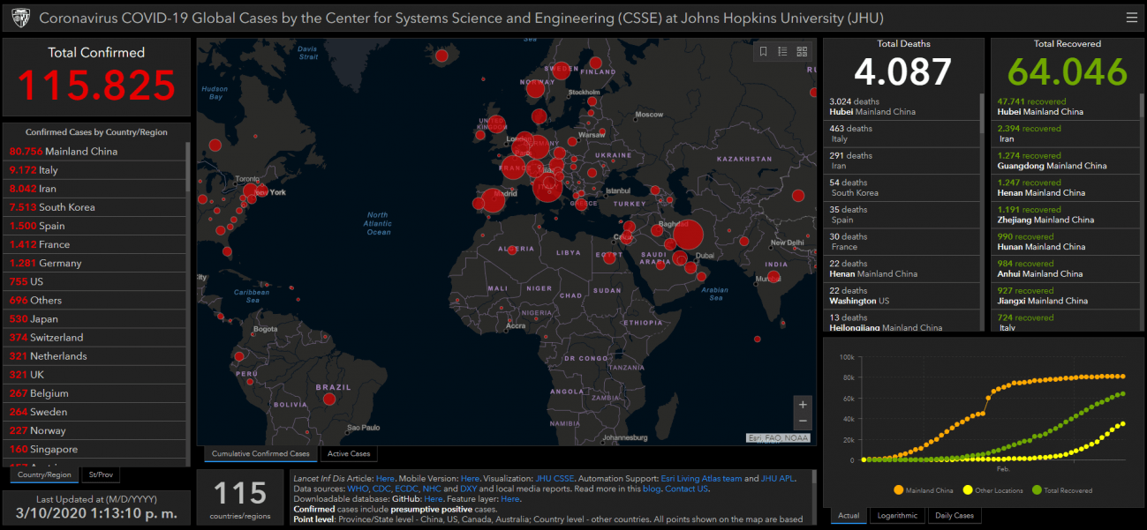Select Germany row in country list
This screenshot has height=530, width=1147.
[94, 263]
